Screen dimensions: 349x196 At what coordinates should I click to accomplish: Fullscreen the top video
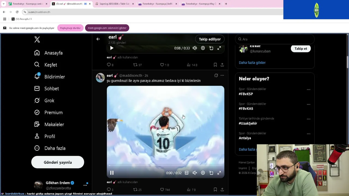point(219,48)
